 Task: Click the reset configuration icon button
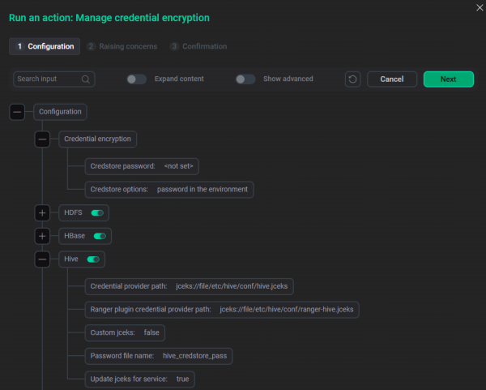(x=352, y=79)
